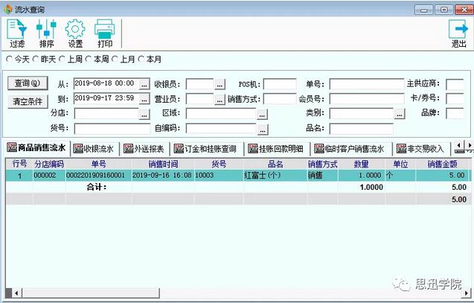Click the 过滤 filter funnel icon

[17, 30]
